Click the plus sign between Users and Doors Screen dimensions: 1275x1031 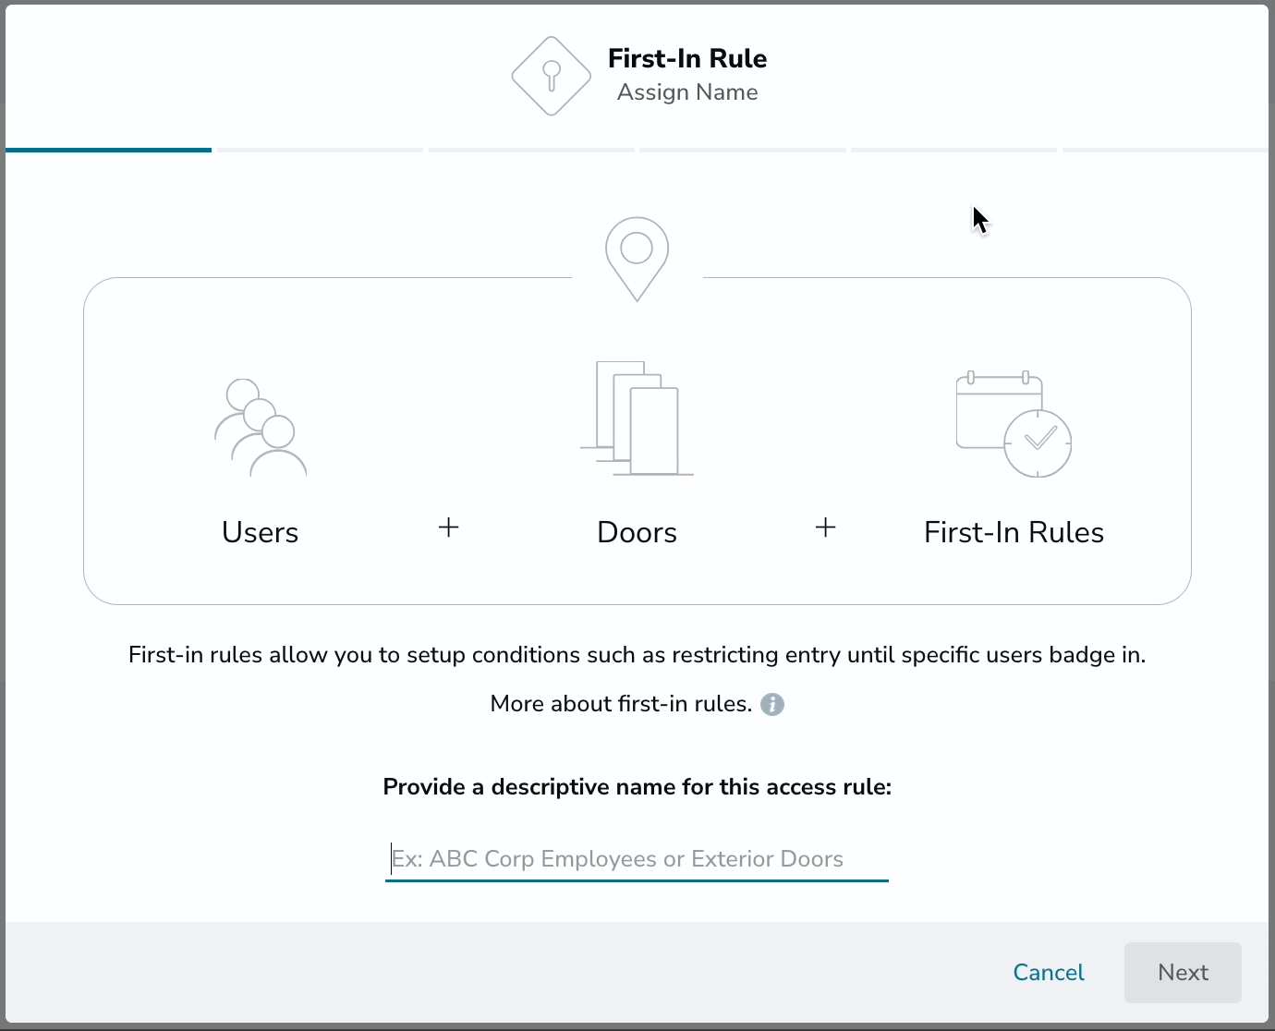pyautogui.click(x=448, y=528)
